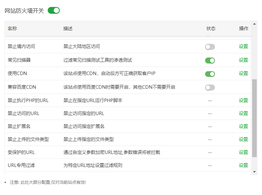Enable the 兼容百度CDN toggle
262x195 pixels.
point(210,87)
